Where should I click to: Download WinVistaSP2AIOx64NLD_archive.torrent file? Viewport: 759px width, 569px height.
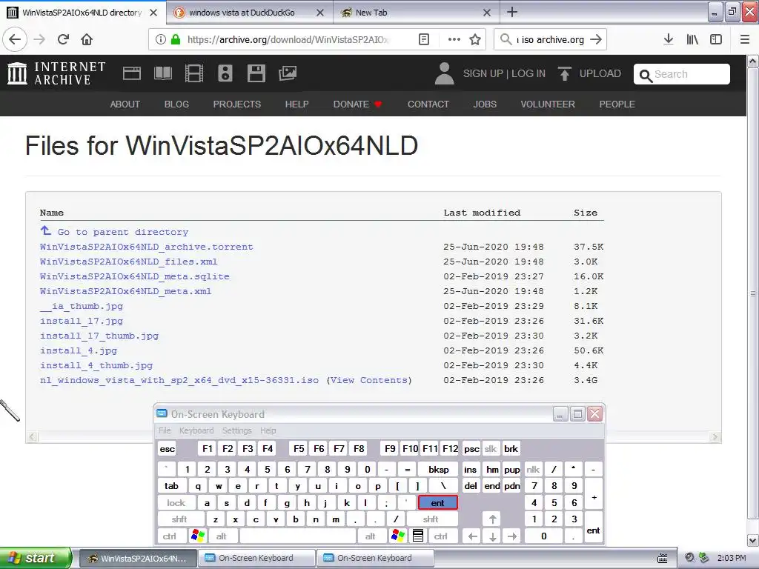tap(146, 247)
